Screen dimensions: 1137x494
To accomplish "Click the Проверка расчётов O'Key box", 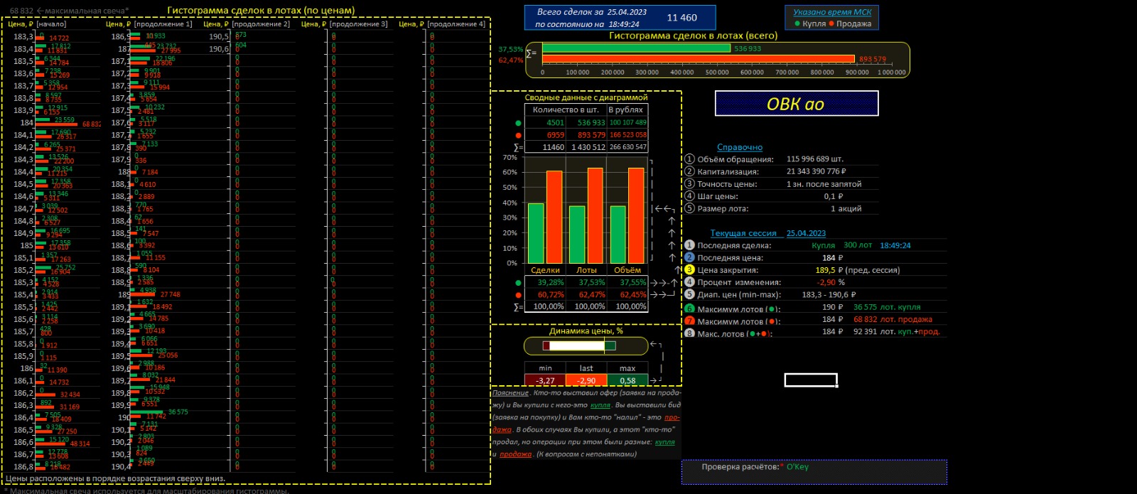I will pyautogui.click(x=814, y=472).
